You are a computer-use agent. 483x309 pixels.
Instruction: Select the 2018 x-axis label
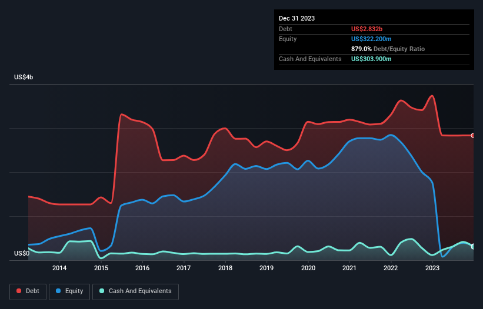[x=225, y=268]
